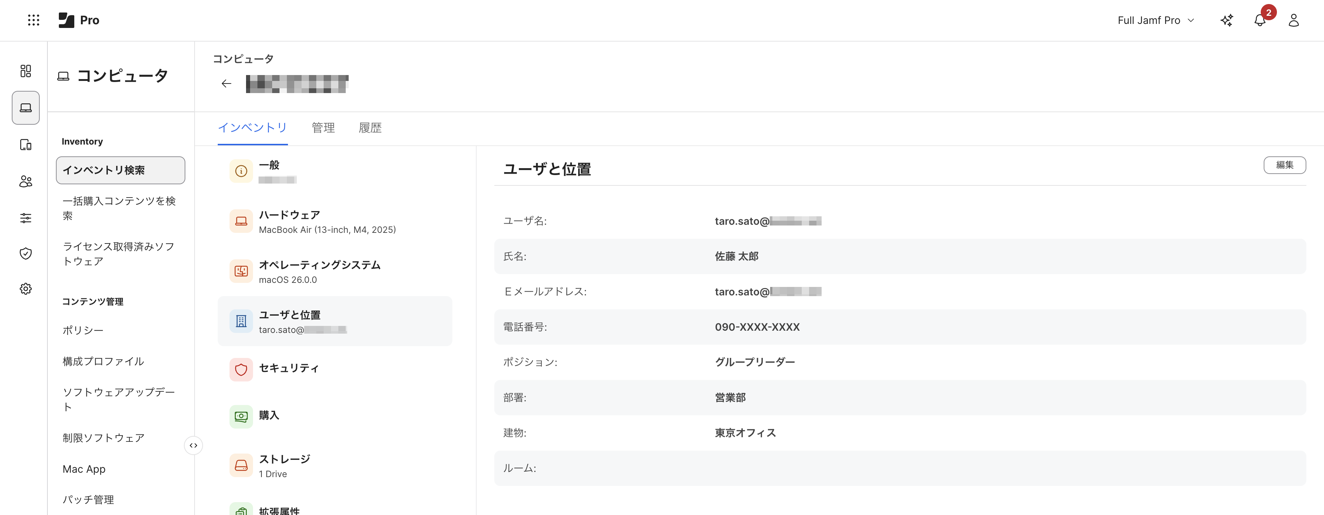Open the shield compliance sidebar icon

(x=26, y=253)
